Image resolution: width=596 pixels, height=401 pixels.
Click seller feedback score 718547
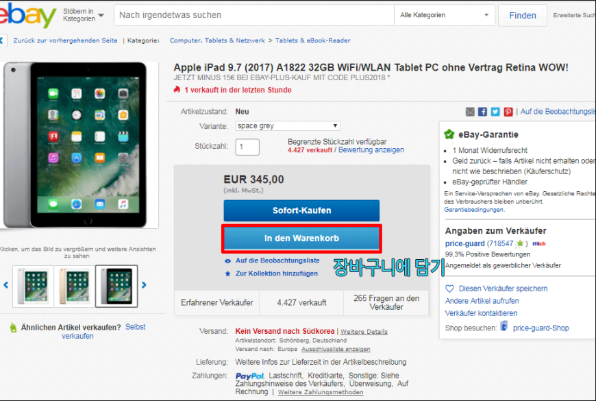[x=500, y=243]
